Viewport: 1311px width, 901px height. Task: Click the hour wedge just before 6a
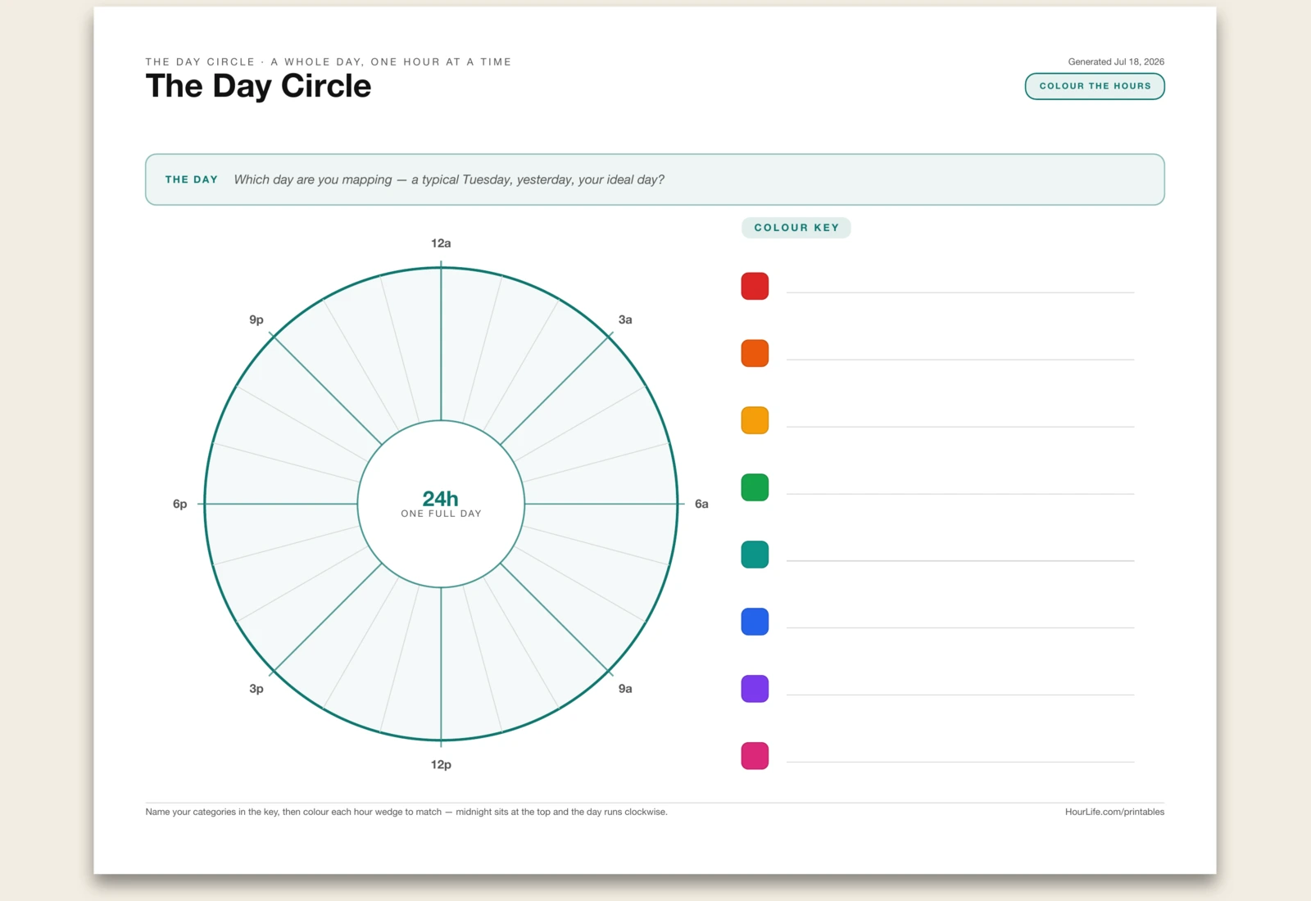(x=599, y=482)
